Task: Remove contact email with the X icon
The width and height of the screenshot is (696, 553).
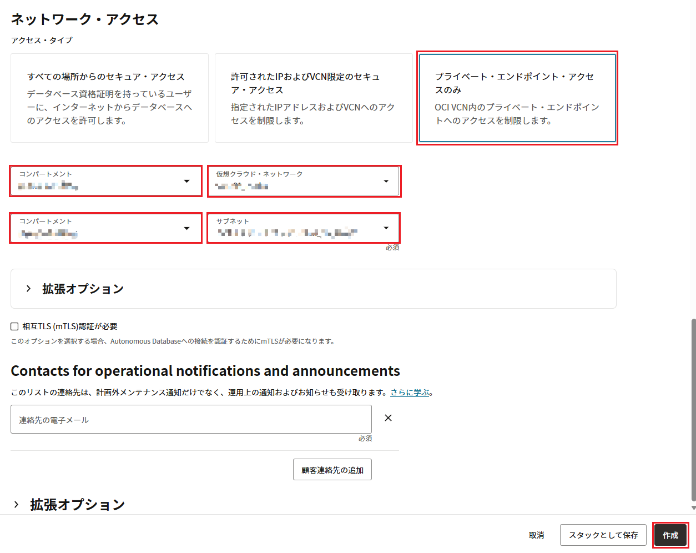Action: click(x=388, y=418)
